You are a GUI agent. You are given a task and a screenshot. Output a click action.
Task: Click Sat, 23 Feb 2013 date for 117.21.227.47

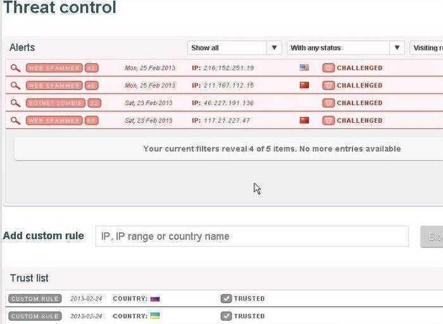149,121
